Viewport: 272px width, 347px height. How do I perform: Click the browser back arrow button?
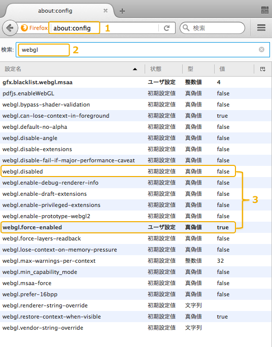click(x=10, y=28)
